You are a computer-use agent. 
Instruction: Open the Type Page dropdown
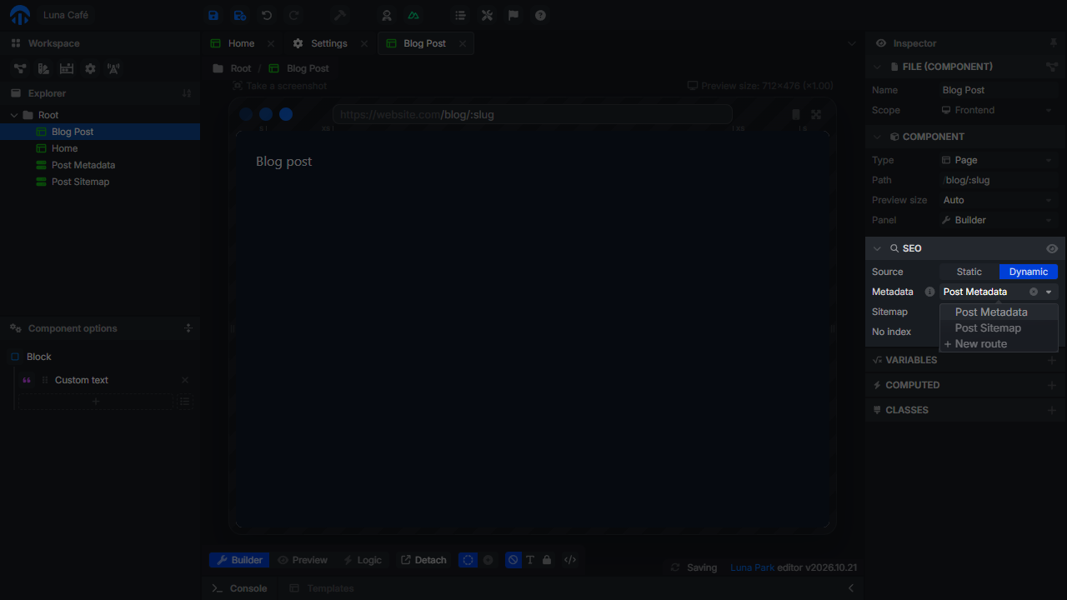click(x=999, y=160)
